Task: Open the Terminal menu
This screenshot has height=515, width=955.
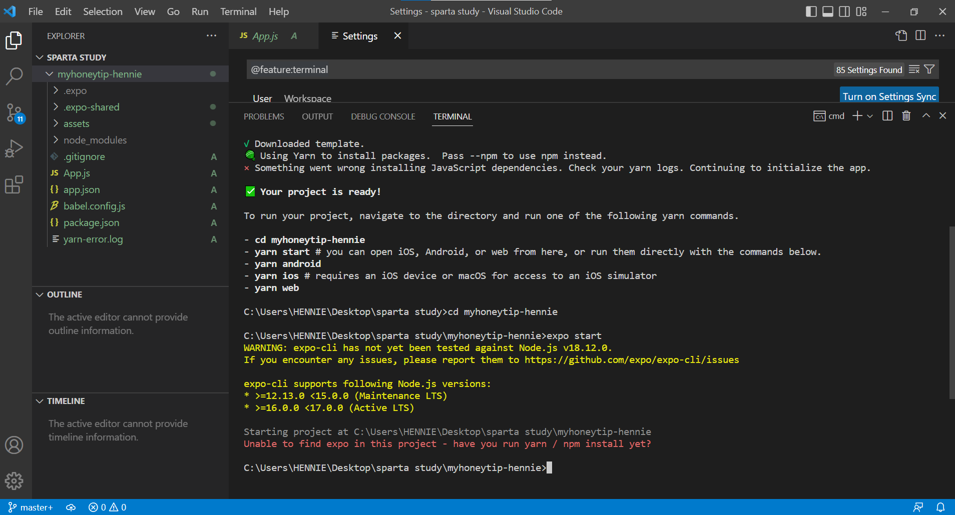Action: [238, 11]
